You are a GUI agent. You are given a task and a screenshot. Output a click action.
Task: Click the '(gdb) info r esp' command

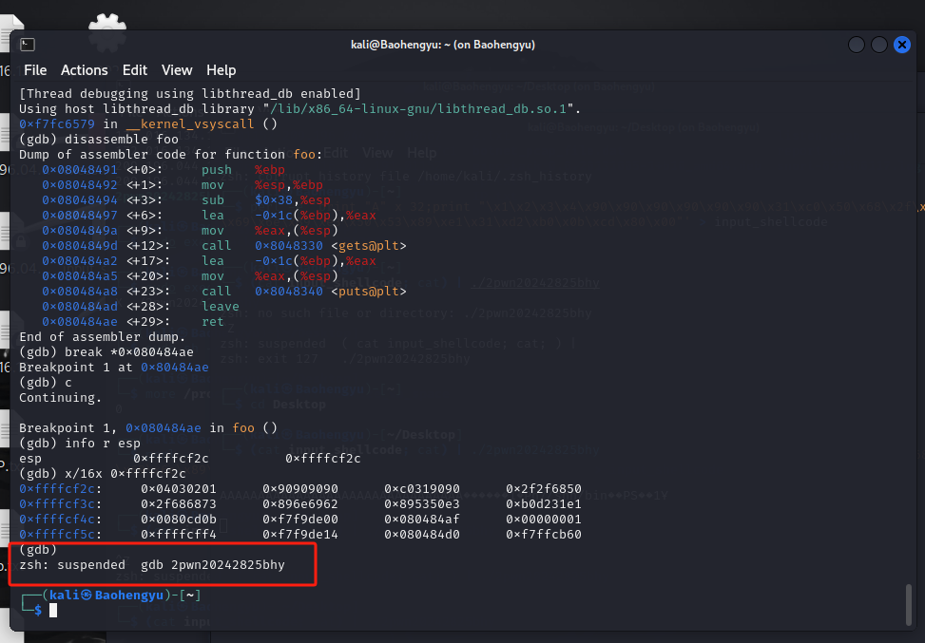coord(80,444)
